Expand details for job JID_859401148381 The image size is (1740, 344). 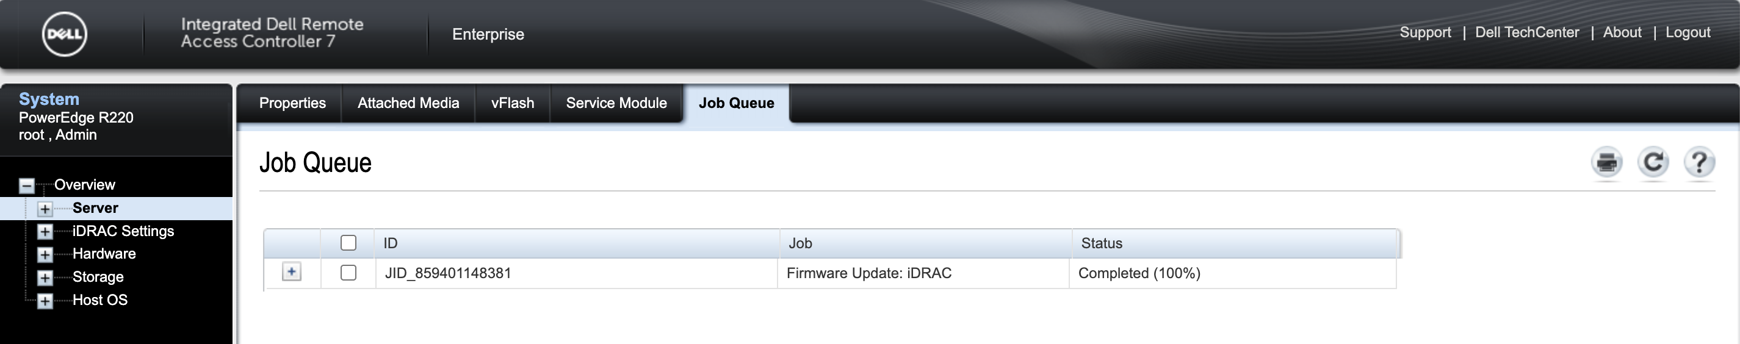click(291, 272)
